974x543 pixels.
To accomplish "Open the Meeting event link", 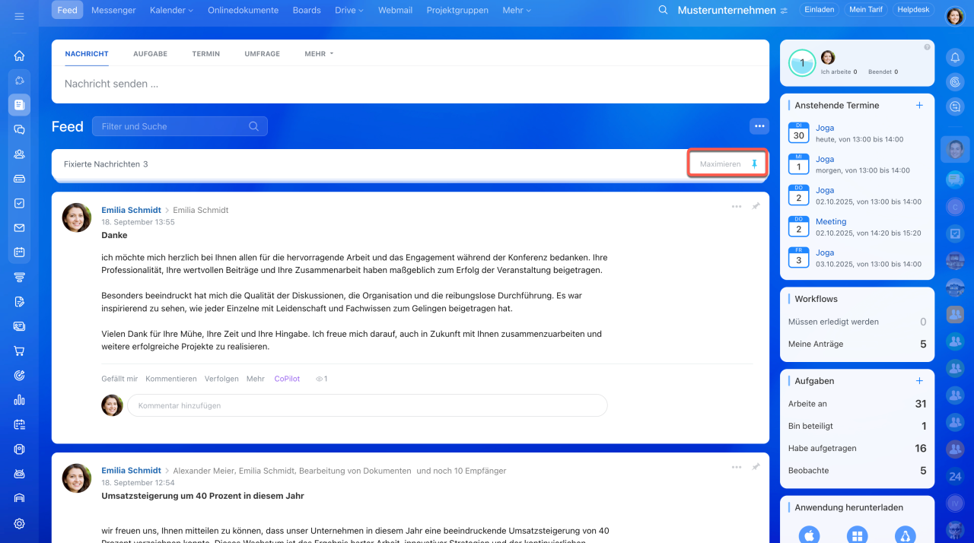I will click(x=831, y=221).
